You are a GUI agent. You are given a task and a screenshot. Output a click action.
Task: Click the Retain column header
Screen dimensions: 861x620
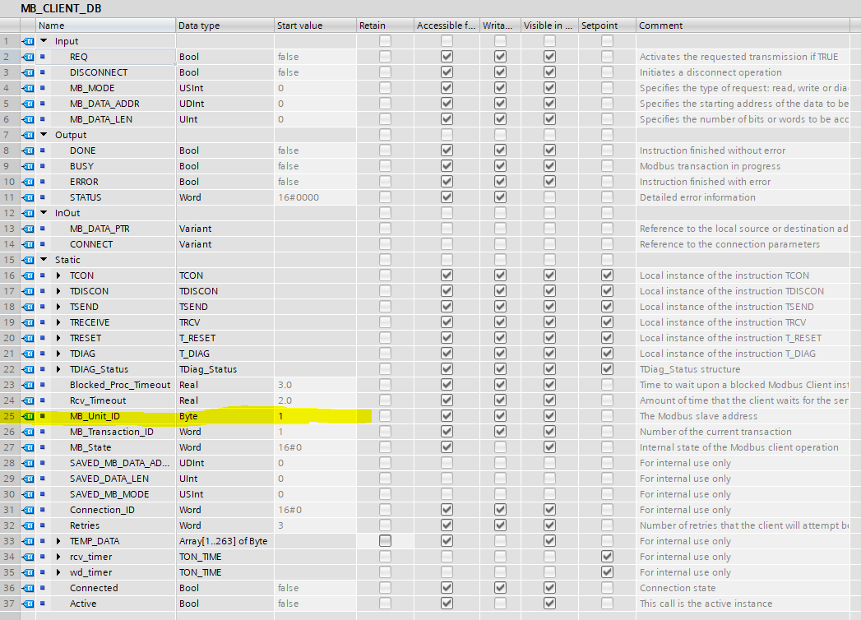[x=386, y=25]
